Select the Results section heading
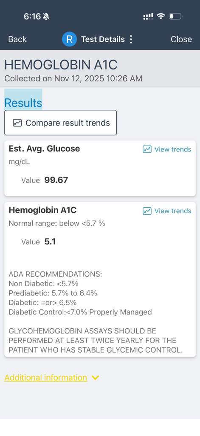This screenshot has width=200, height=436. click(x=23, y=103)
